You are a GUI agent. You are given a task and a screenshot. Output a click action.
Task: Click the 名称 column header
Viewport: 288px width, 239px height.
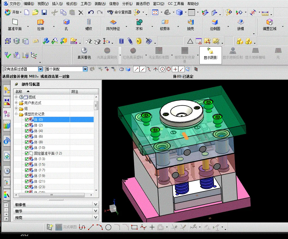(x=42, y=91)
